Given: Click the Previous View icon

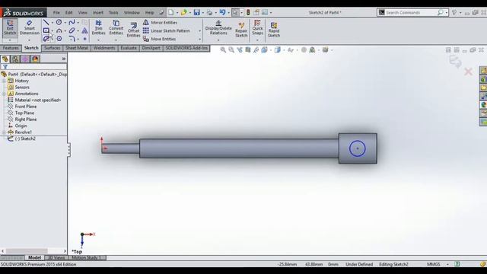Looking at the screenshot, I should 240,49.
